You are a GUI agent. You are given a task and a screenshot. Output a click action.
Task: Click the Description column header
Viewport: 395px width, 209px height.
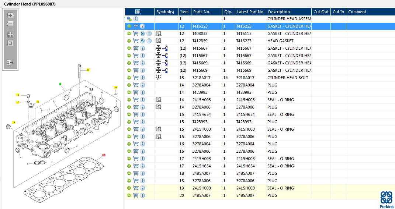click(279, 12)
